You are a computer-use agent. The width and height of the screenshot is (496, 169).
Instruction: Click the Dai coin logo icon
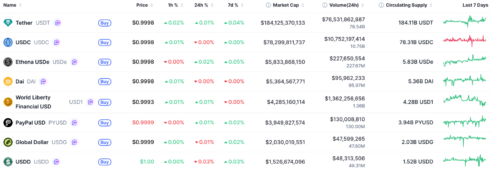click(x=8, y=81)
